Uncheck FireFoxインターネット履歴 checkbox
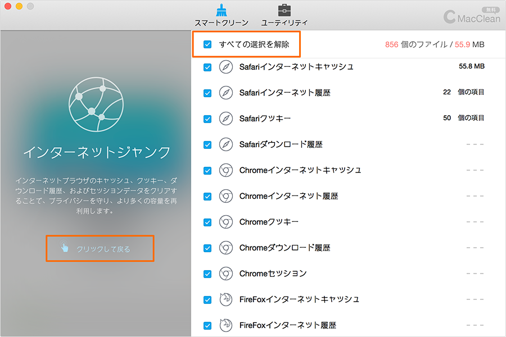The image size is (506, 337). tap(207, 326)
